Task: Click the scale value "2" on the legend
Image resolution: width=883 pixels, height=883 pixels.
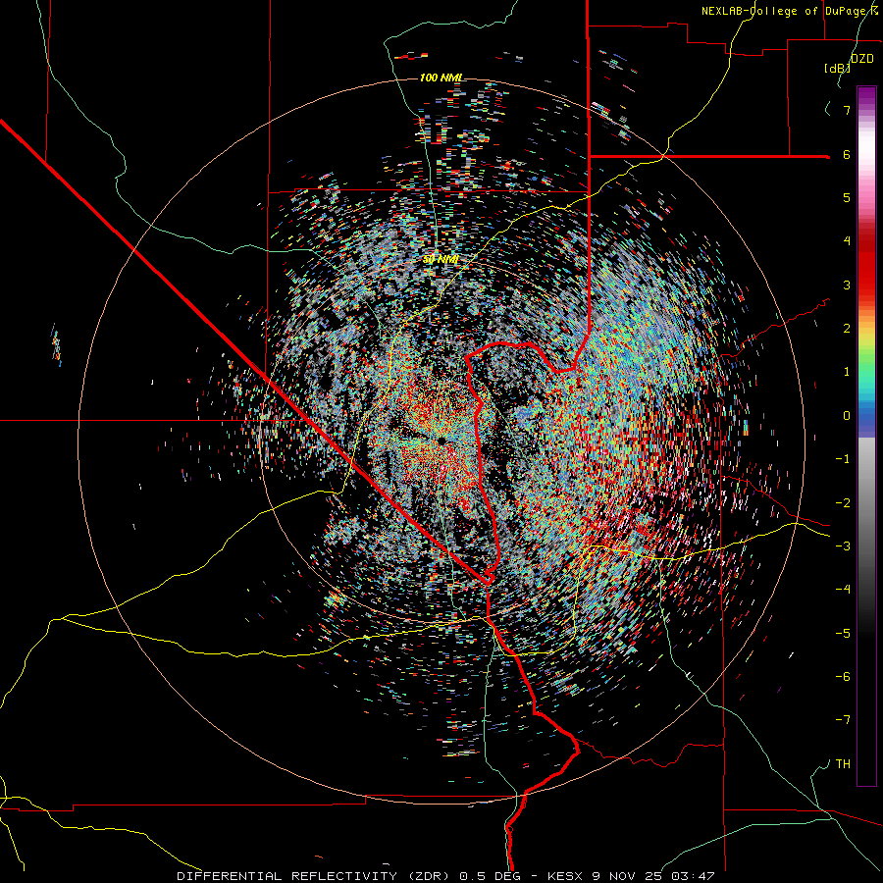Action: [847, 329]
